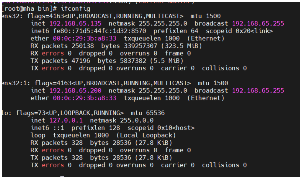The height and width of the screenshot is (179, 301).
Task: Select the byte count 5837382
Action: (x=133, y=61)
